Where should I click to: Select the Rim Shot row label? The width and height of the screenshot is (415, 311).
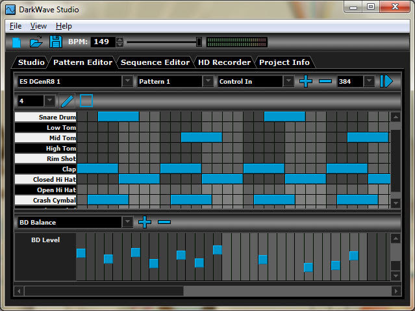(x=45, y=158)
